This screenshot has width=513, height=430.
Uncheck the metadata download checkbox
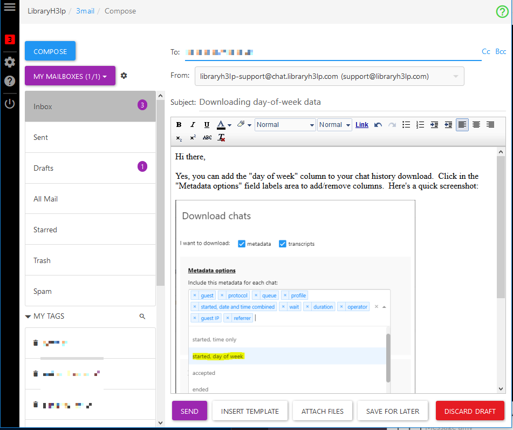point(242,244)
